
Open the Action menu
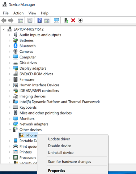tap(18, 13)
